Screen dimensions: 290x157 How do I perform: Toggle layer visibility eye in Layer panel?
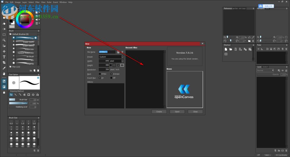click(x=282, y=71)
